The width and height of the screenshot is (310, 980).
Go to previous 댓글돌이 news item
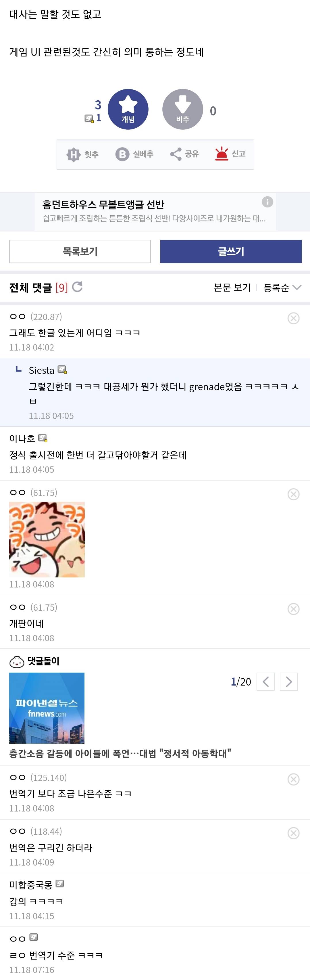265,681
